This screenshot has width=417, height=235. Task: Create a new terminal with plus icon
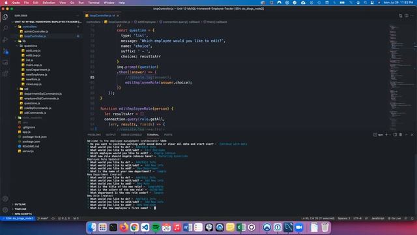click(x=386, y=135)
